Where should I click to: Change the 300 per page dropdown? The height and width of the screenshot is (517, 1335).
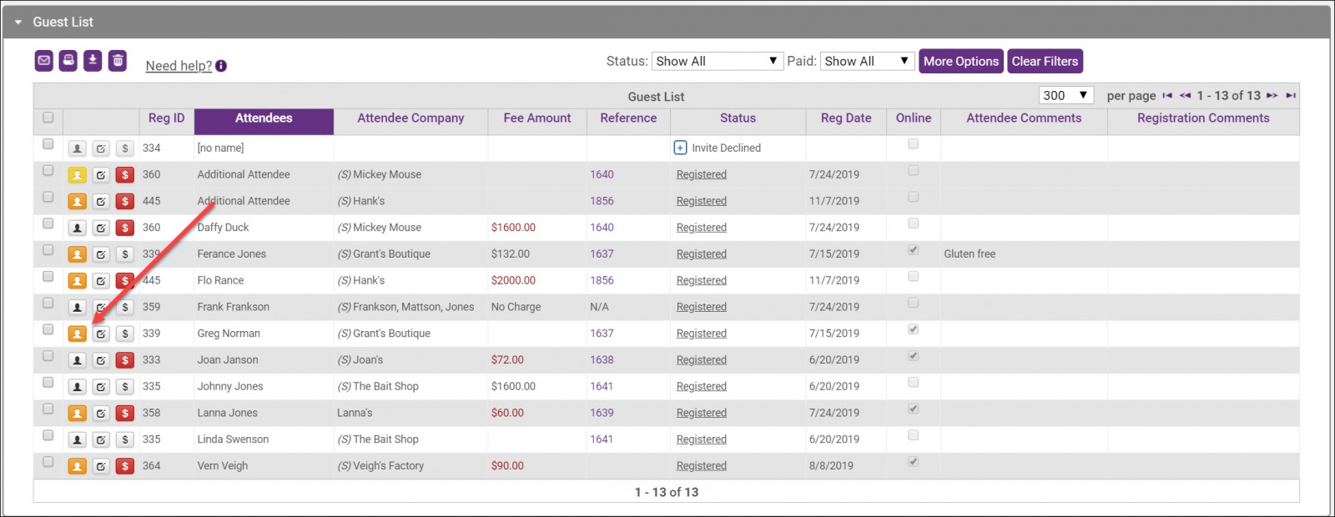[1065, 96]
